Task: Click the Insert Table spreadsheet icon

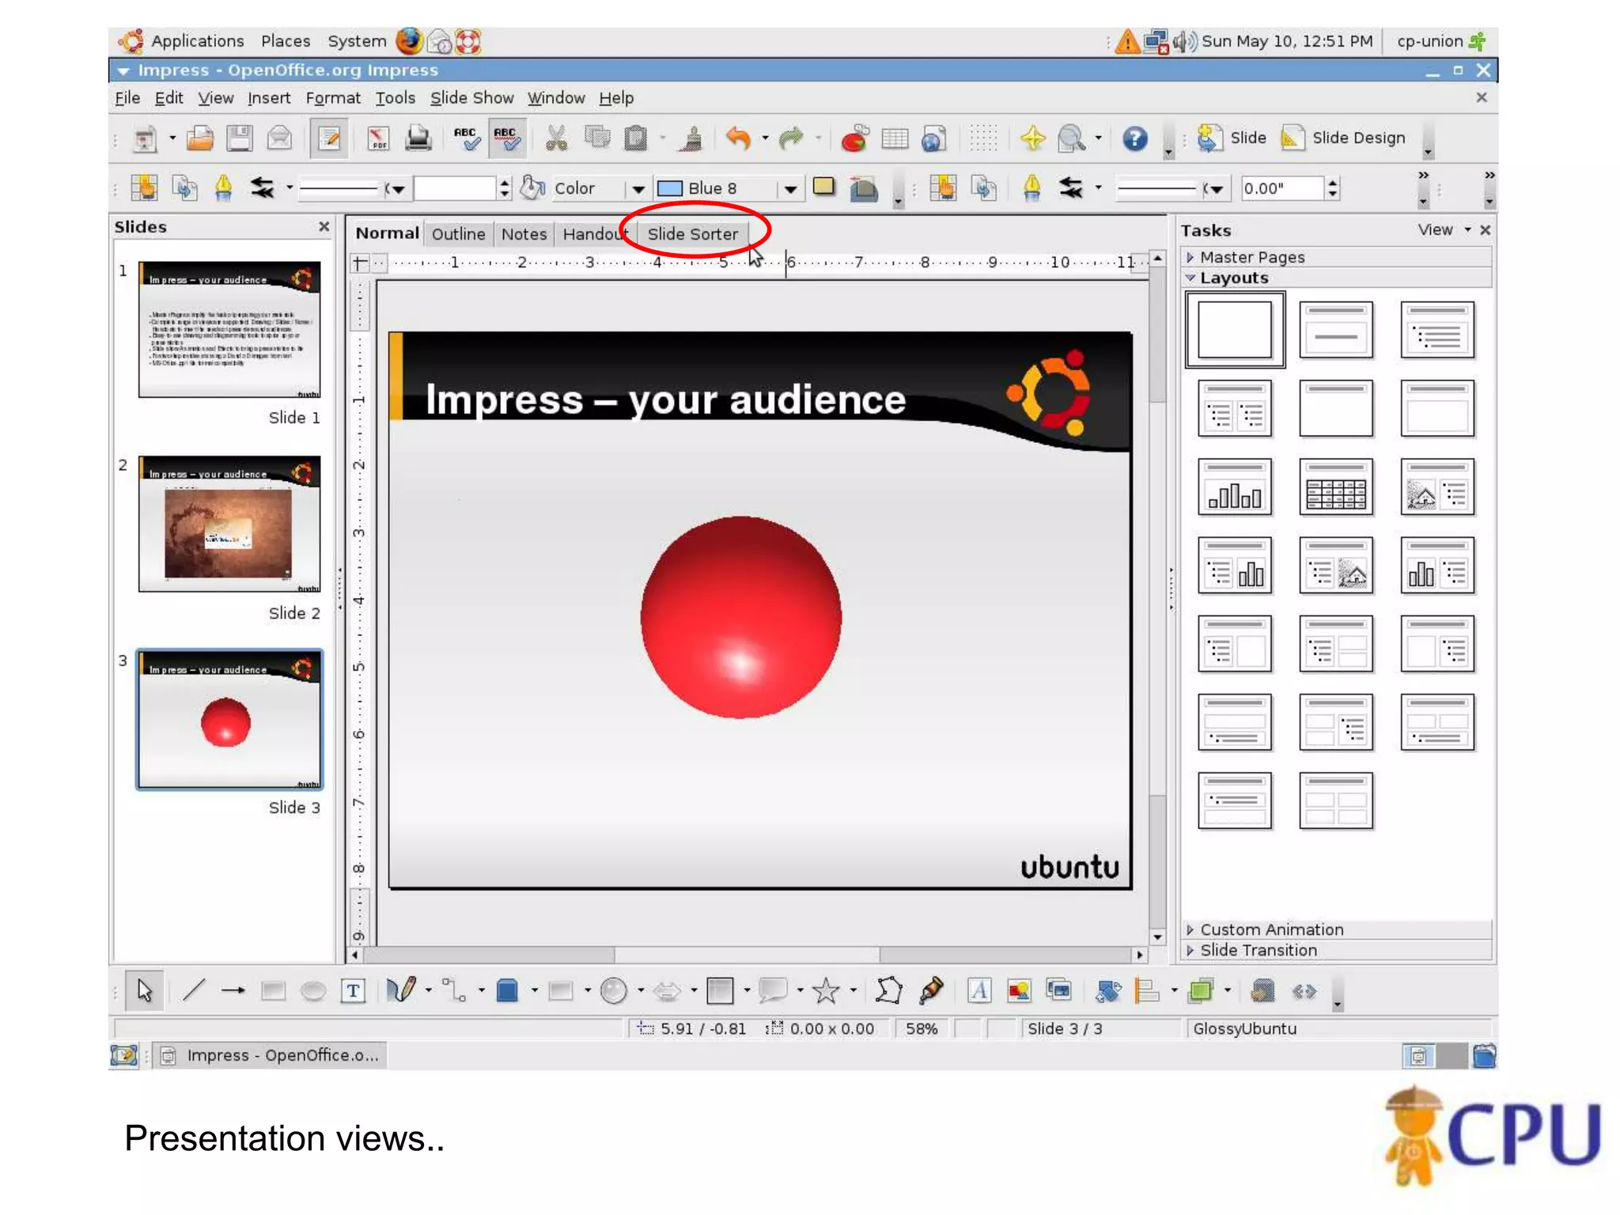Action: 895,138
